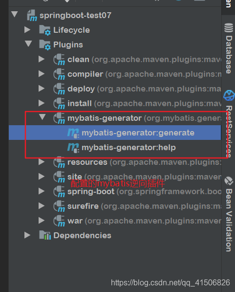Click the springboot-test07 Maven project icon

[x=32, y=16]
